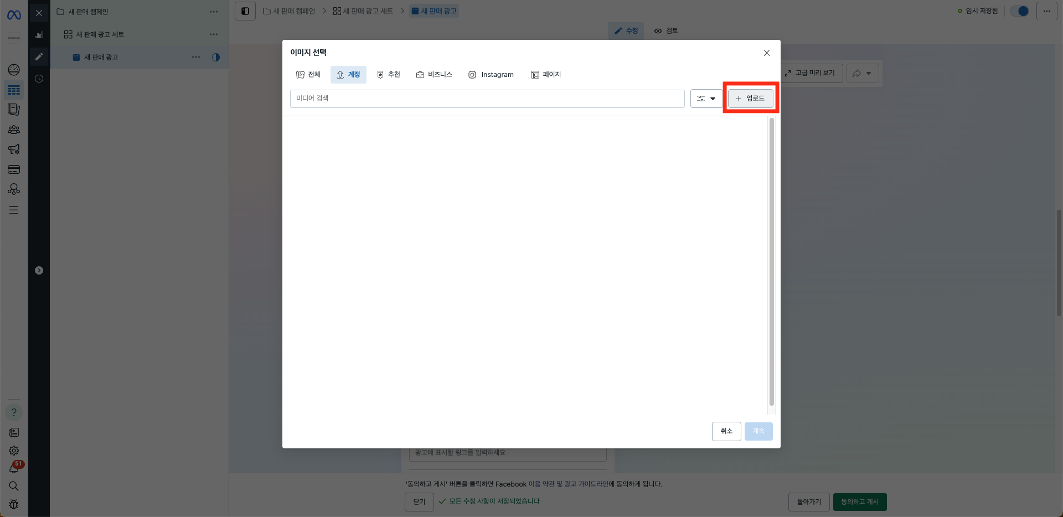The image size is (1063, 517).
Task: Open the audiences people icon in sidebar
Action: click(x=14, y=130)
